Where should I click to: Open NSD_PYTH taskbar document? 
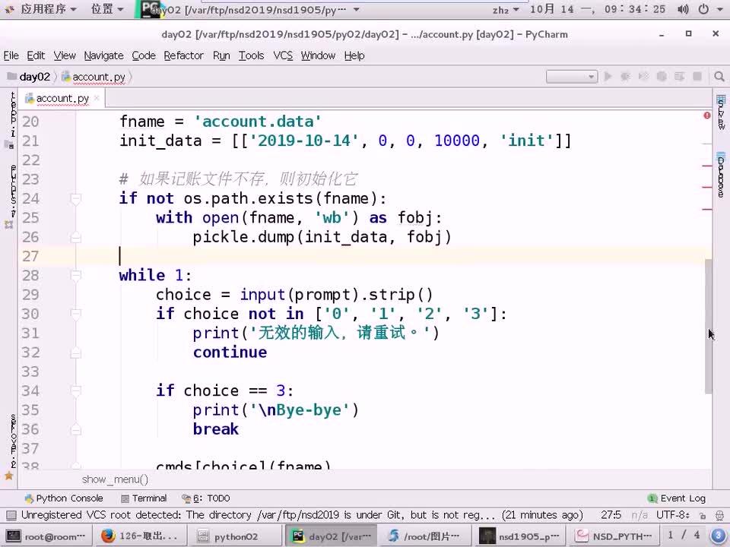pyautogui.click(x=615, y=536)
